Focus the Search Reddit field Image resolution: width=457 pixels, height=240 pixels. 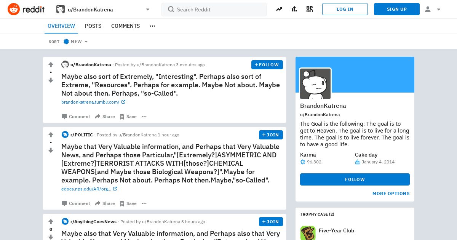(214, 10)
